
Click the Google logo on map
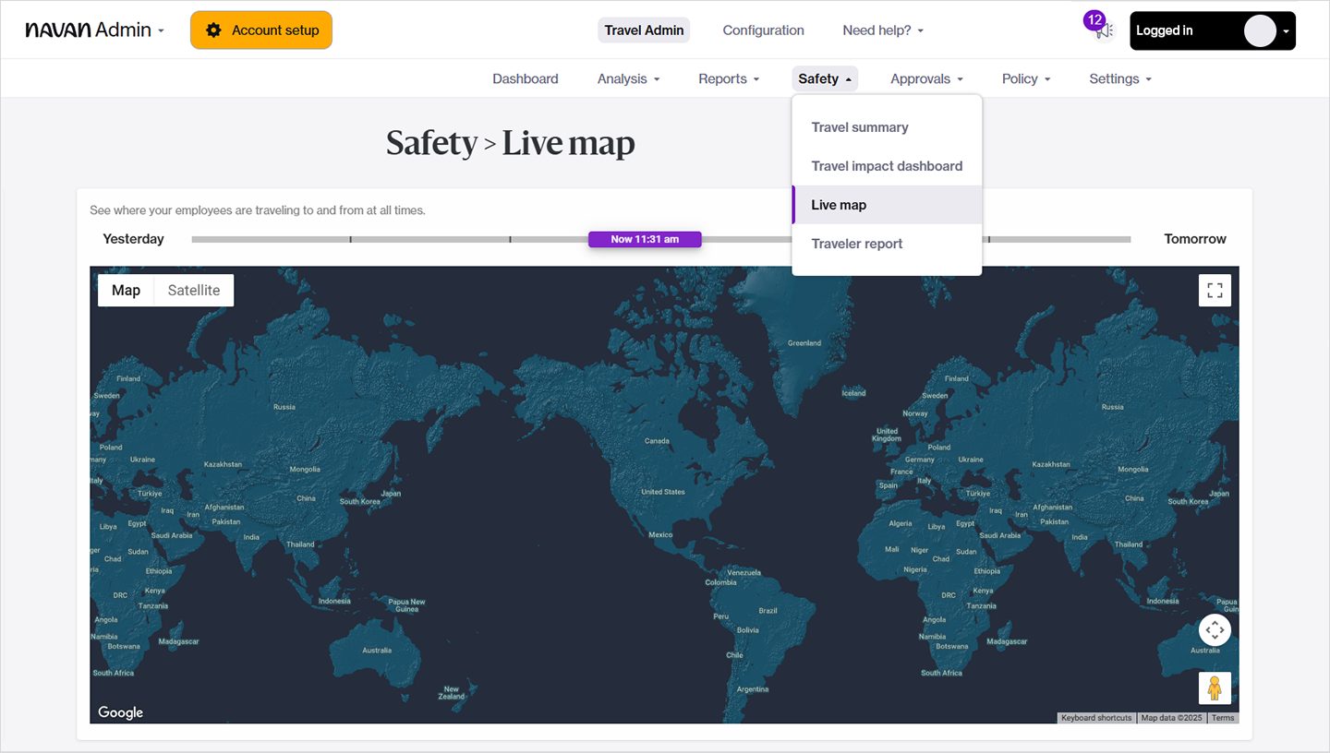coord(121,712)
